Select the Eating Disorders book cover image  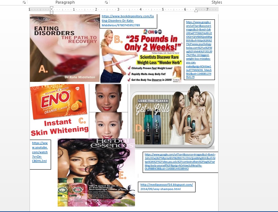point(65,48)
